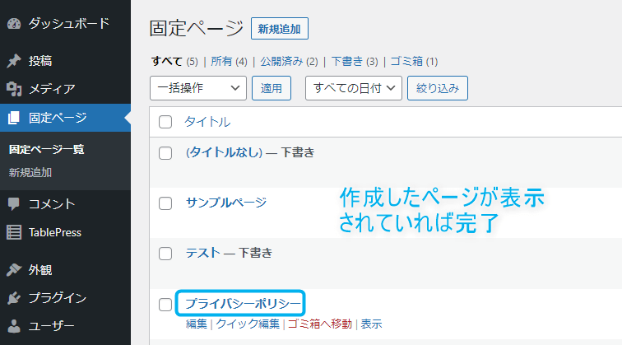The image size is (622, 345).
Task: Click ゴミ箱へ移動 for プライバシーポリシー
Action: coord(320,324)
